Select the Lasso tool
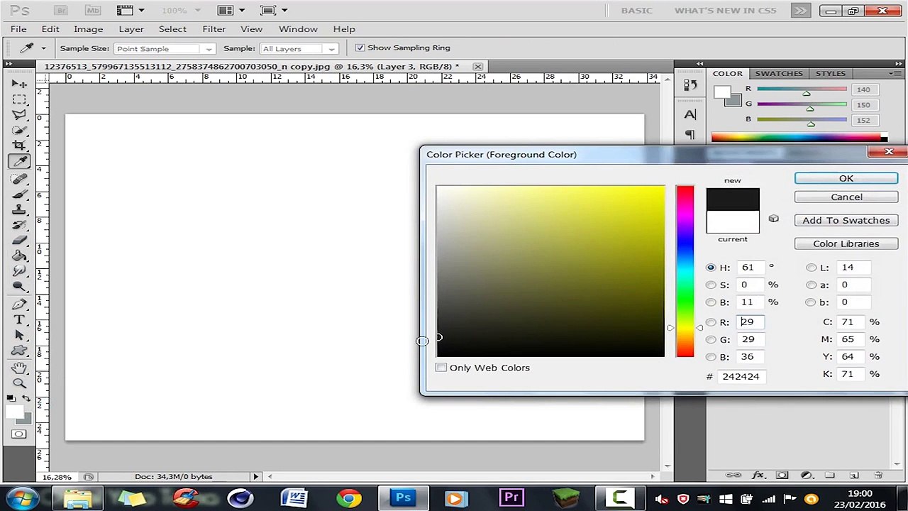Viewport: 908px width, 511px height. [19, 115]
